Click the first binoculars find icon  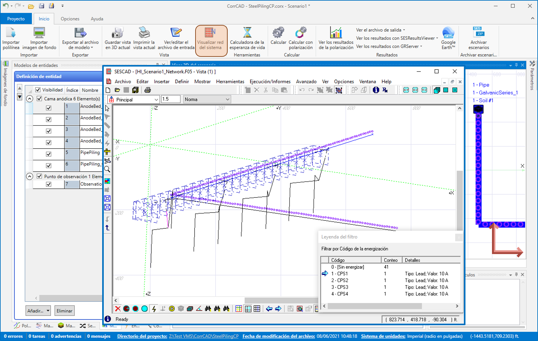208,309
